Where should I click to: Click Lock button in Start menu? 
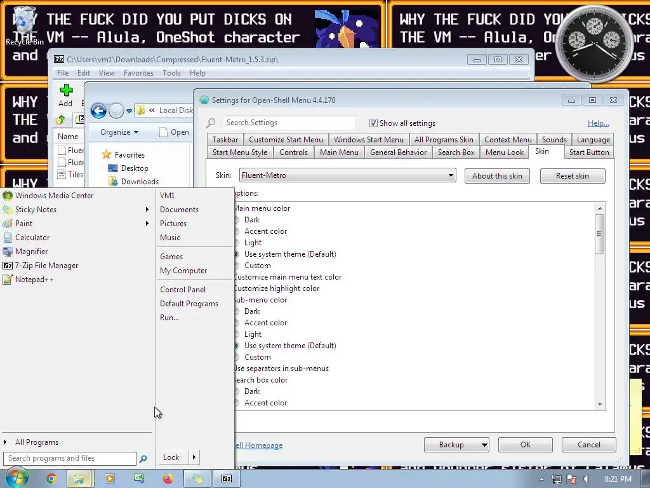[x=173, y=457]
